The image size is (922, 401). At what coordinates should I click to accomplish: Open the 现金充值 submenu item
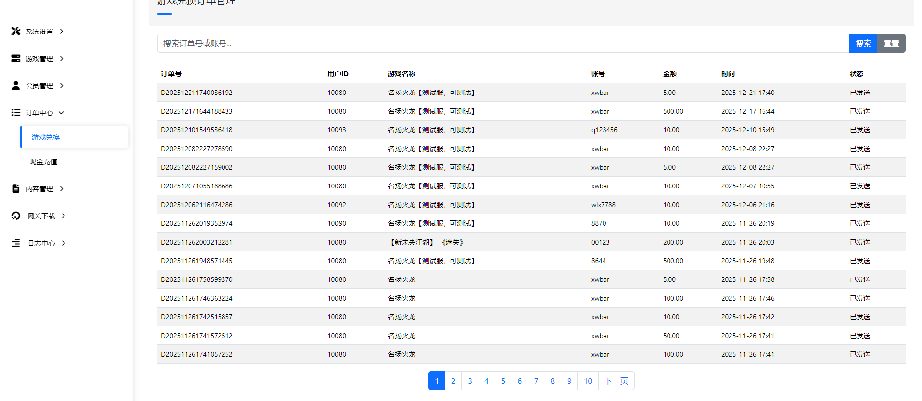coord(43,162)
